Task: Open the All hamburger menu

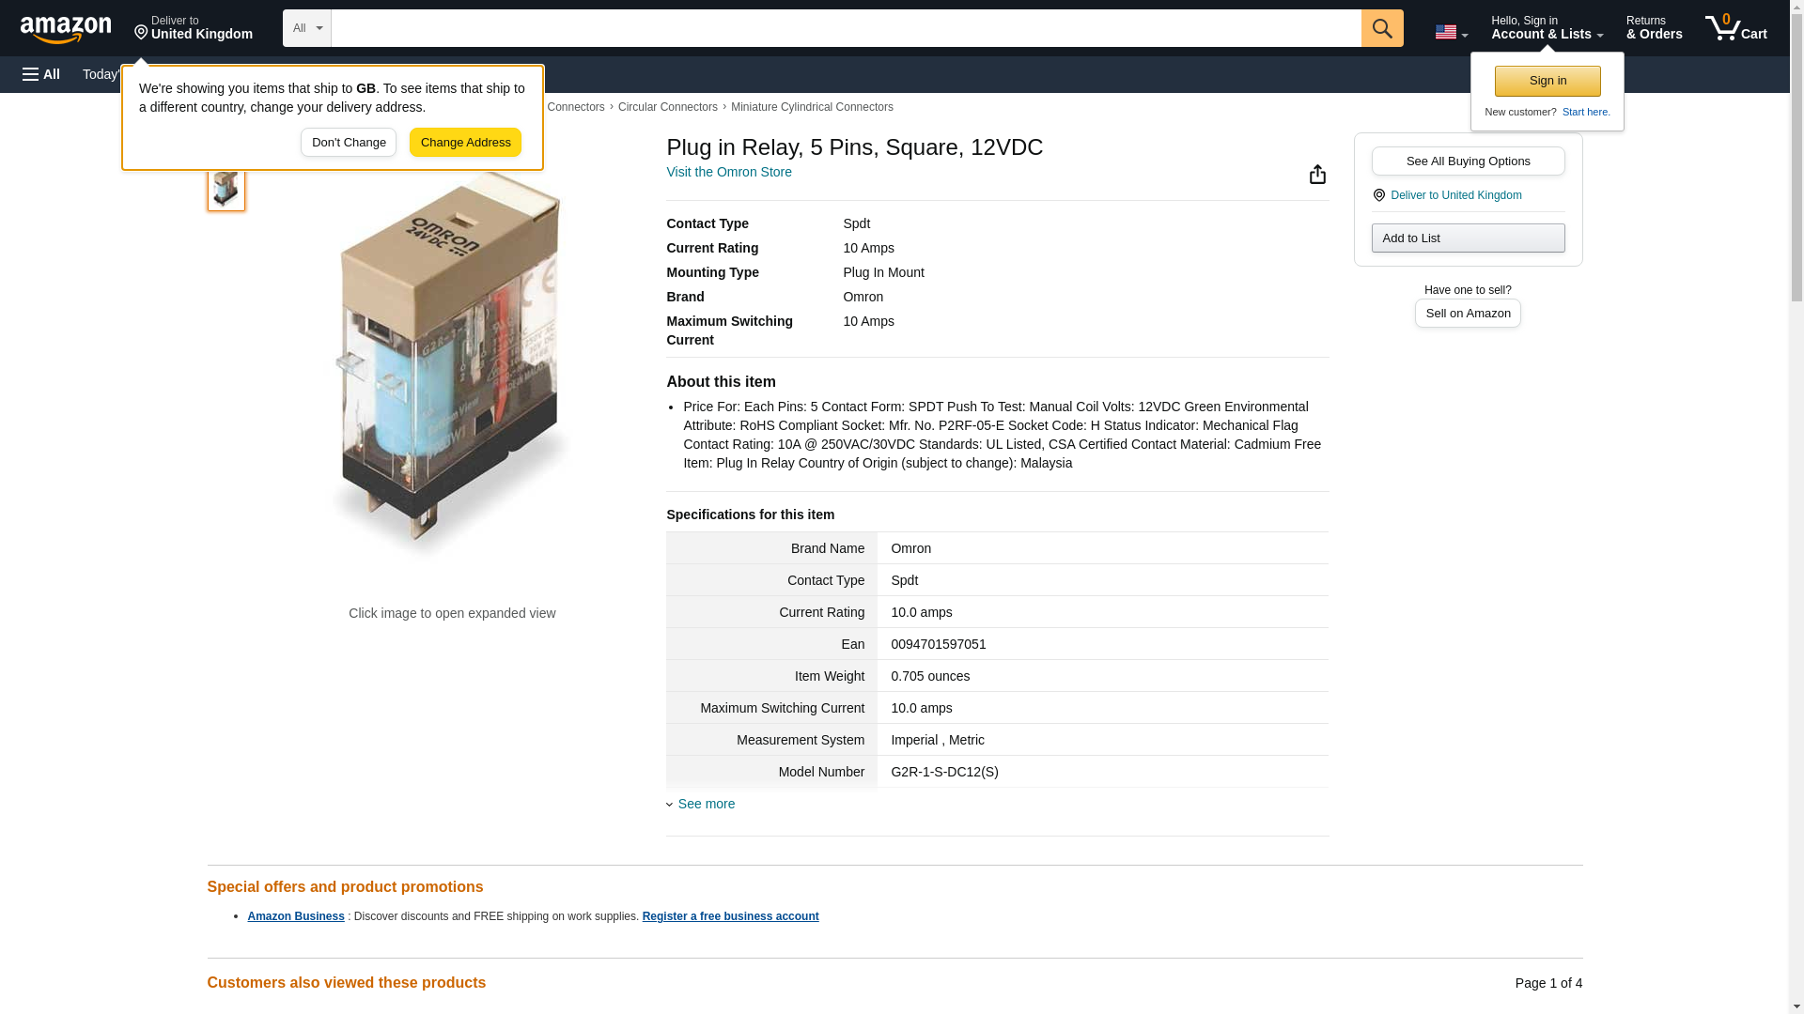Action: pyautogui.click(x=41, y=74)
